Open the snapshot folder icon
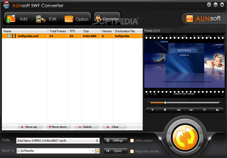227x158 pixels. [x=217, y=110]
